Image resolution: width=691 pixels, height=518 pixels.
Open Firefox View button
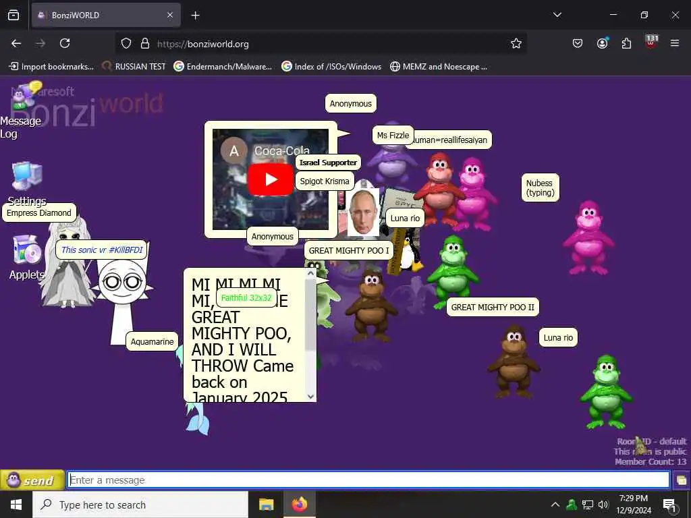pyautogui.click(x=13, y=16)
